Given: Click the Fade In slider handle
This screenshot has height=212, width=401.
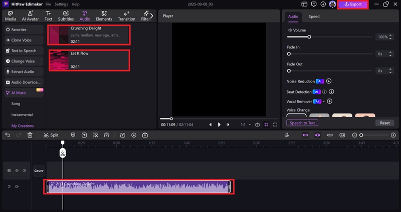Looking at the screenshot, I should coord(289,54).
